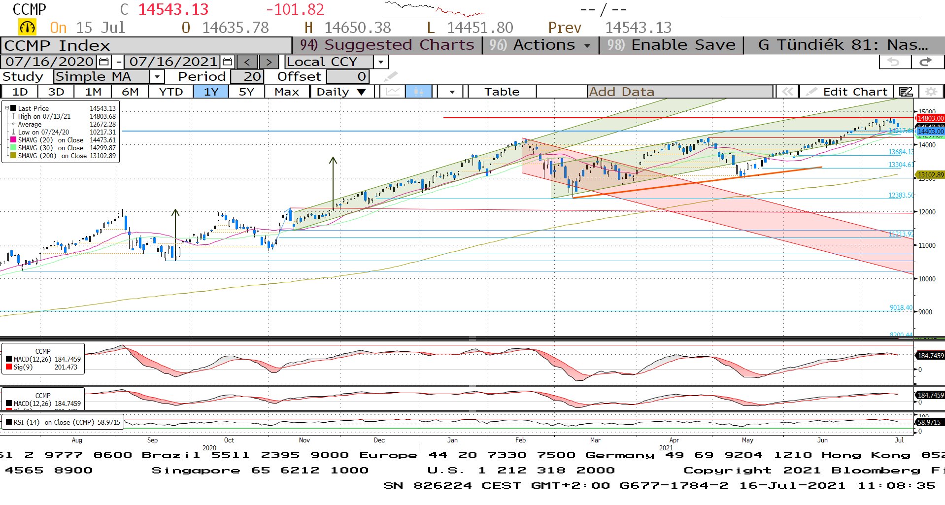The width and height of the screenshot is (945, 505).
Task: Click the Local CCY currency field
Action: 329,62
